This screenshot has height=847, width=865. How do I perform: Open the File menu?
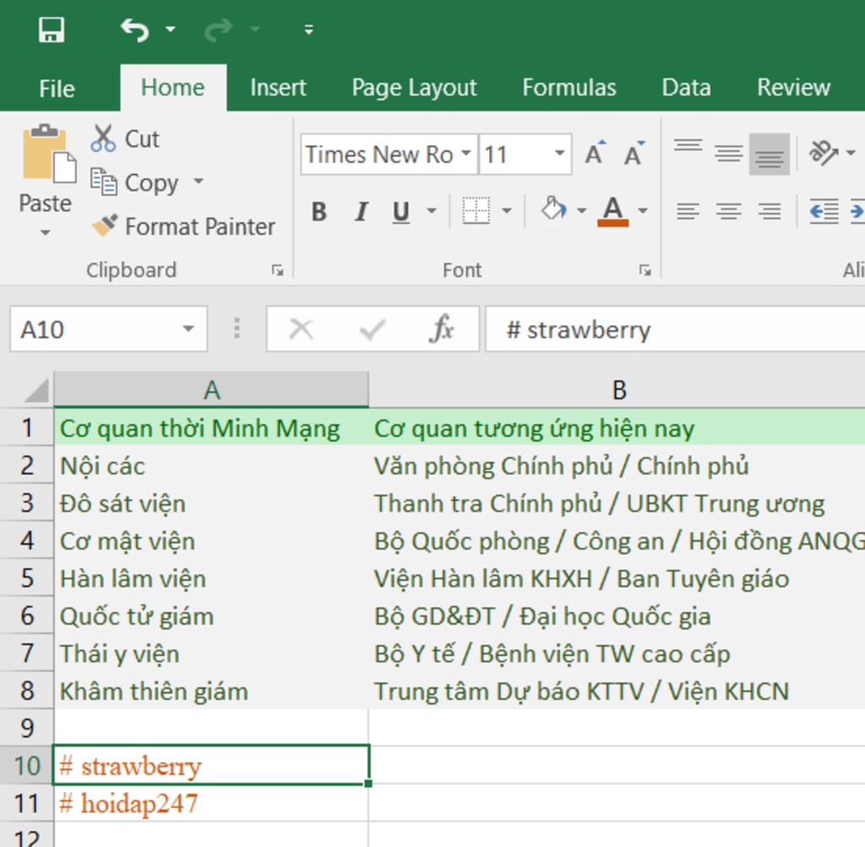pos(57,89)
